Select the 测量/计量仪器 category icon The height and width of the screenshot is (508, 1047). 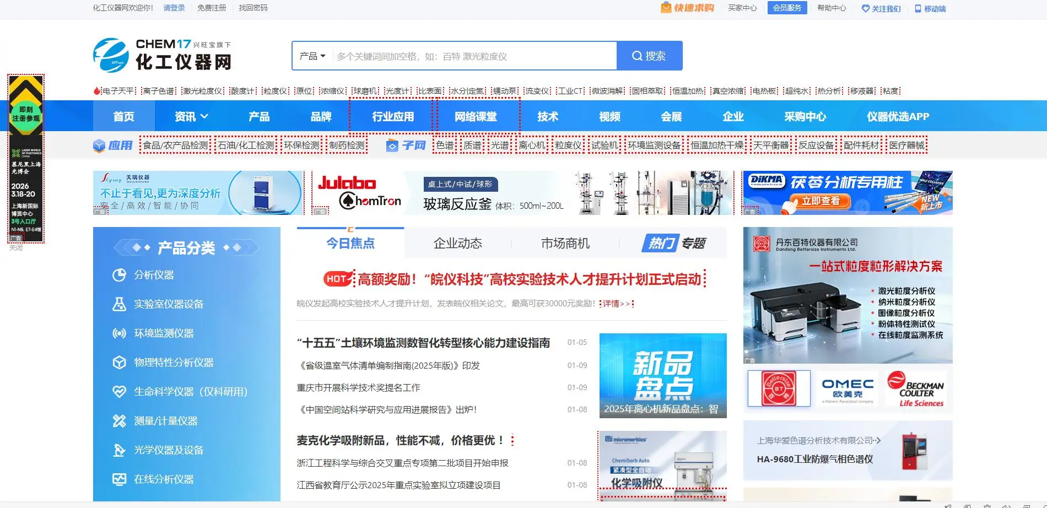[119, 420]
